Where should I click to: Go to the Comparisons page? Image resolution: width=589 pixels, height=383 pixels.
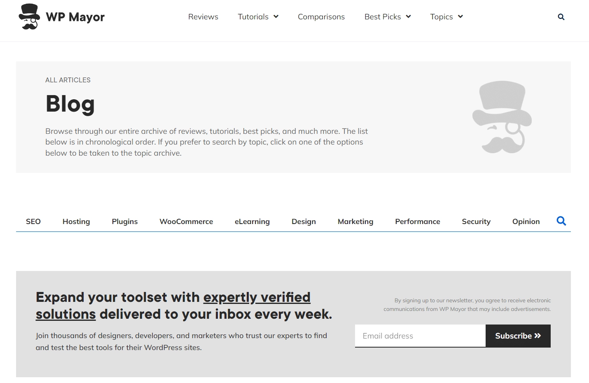tap(321, 17)
